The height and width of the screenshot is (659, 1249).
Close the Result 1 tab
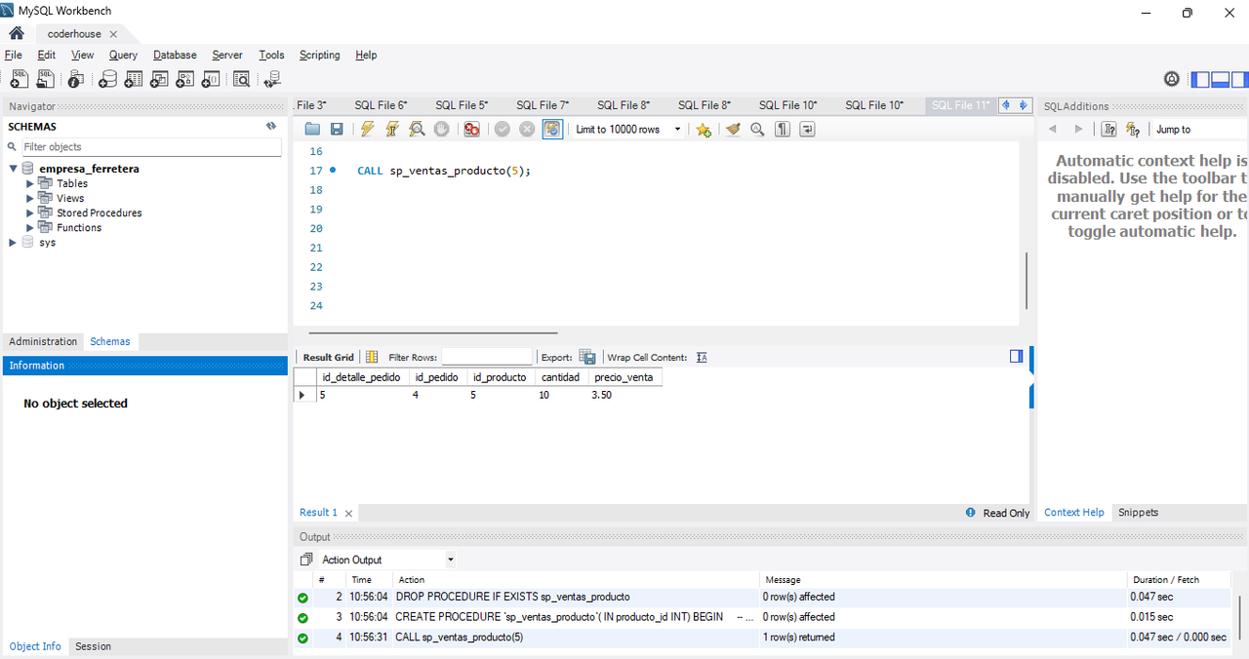coord(348,513)
